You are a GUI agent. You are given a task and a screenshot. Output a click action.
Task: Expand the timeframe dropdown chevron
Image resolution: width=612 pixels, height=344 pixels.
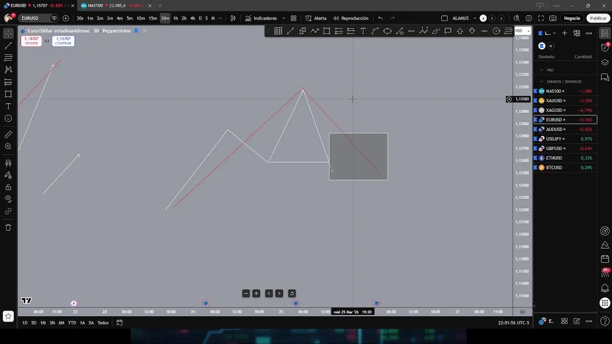pos(220,18)
